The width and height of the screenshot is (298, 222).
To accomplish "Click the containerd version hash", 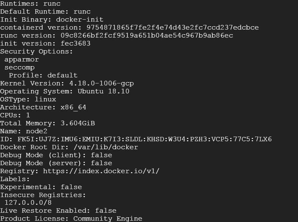I will coord(172,28).
